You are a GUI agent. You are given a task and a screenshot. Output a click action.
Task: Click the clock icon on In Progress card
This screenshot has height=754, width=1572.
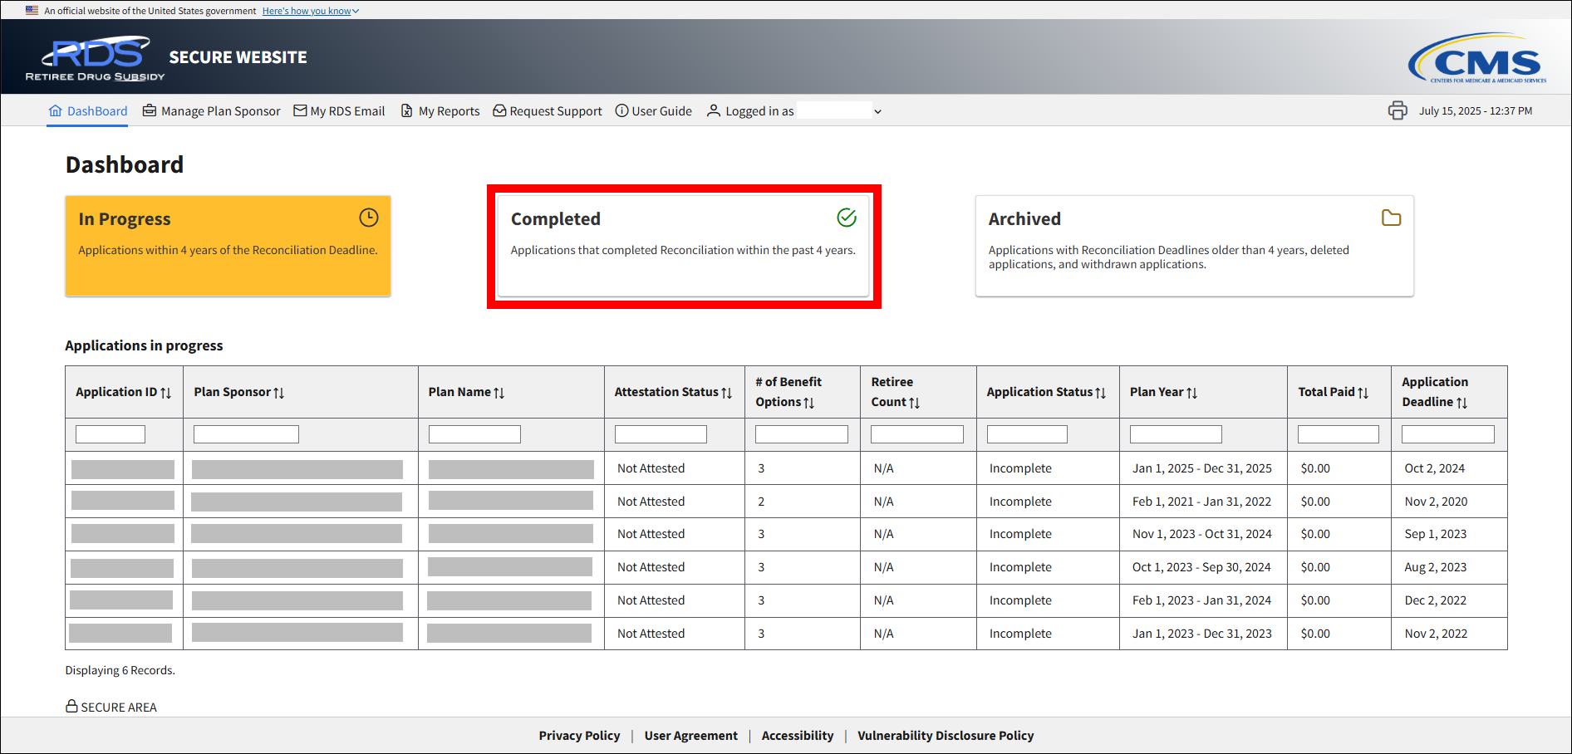[368, 218]
